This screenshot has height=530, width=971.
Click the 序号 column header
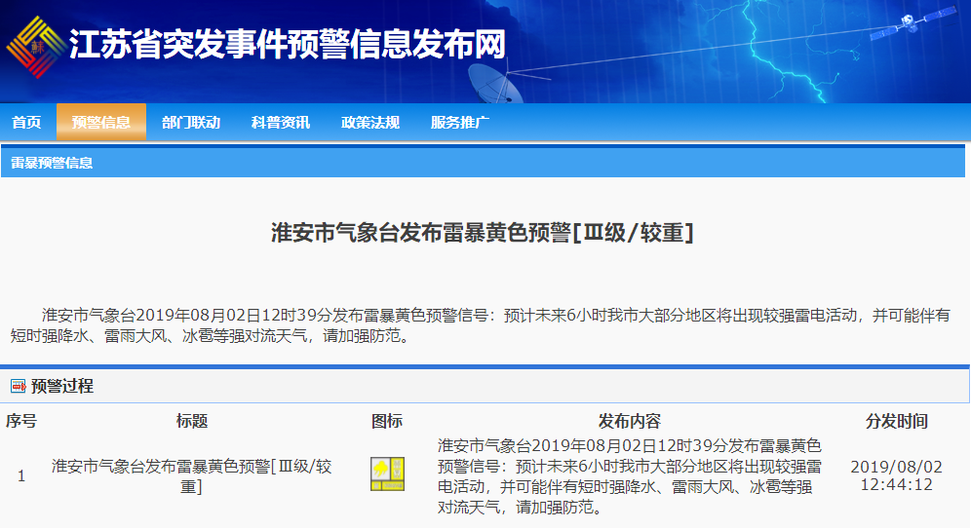coord(21,422)
